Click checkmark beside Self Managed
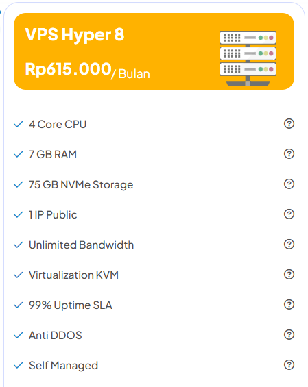This screenshot has height=387, width=308. click(19, 365)
